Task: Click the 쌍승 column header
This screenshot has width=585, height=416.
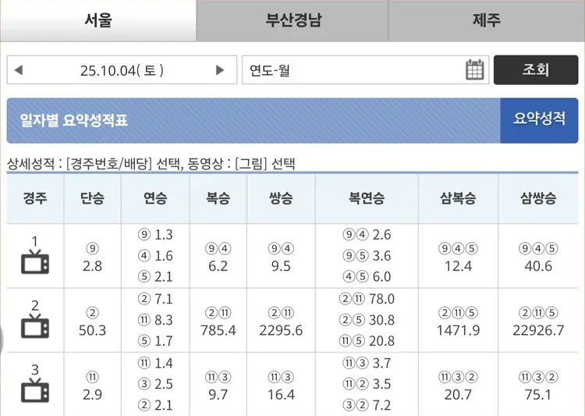Action: pos(281,198)
